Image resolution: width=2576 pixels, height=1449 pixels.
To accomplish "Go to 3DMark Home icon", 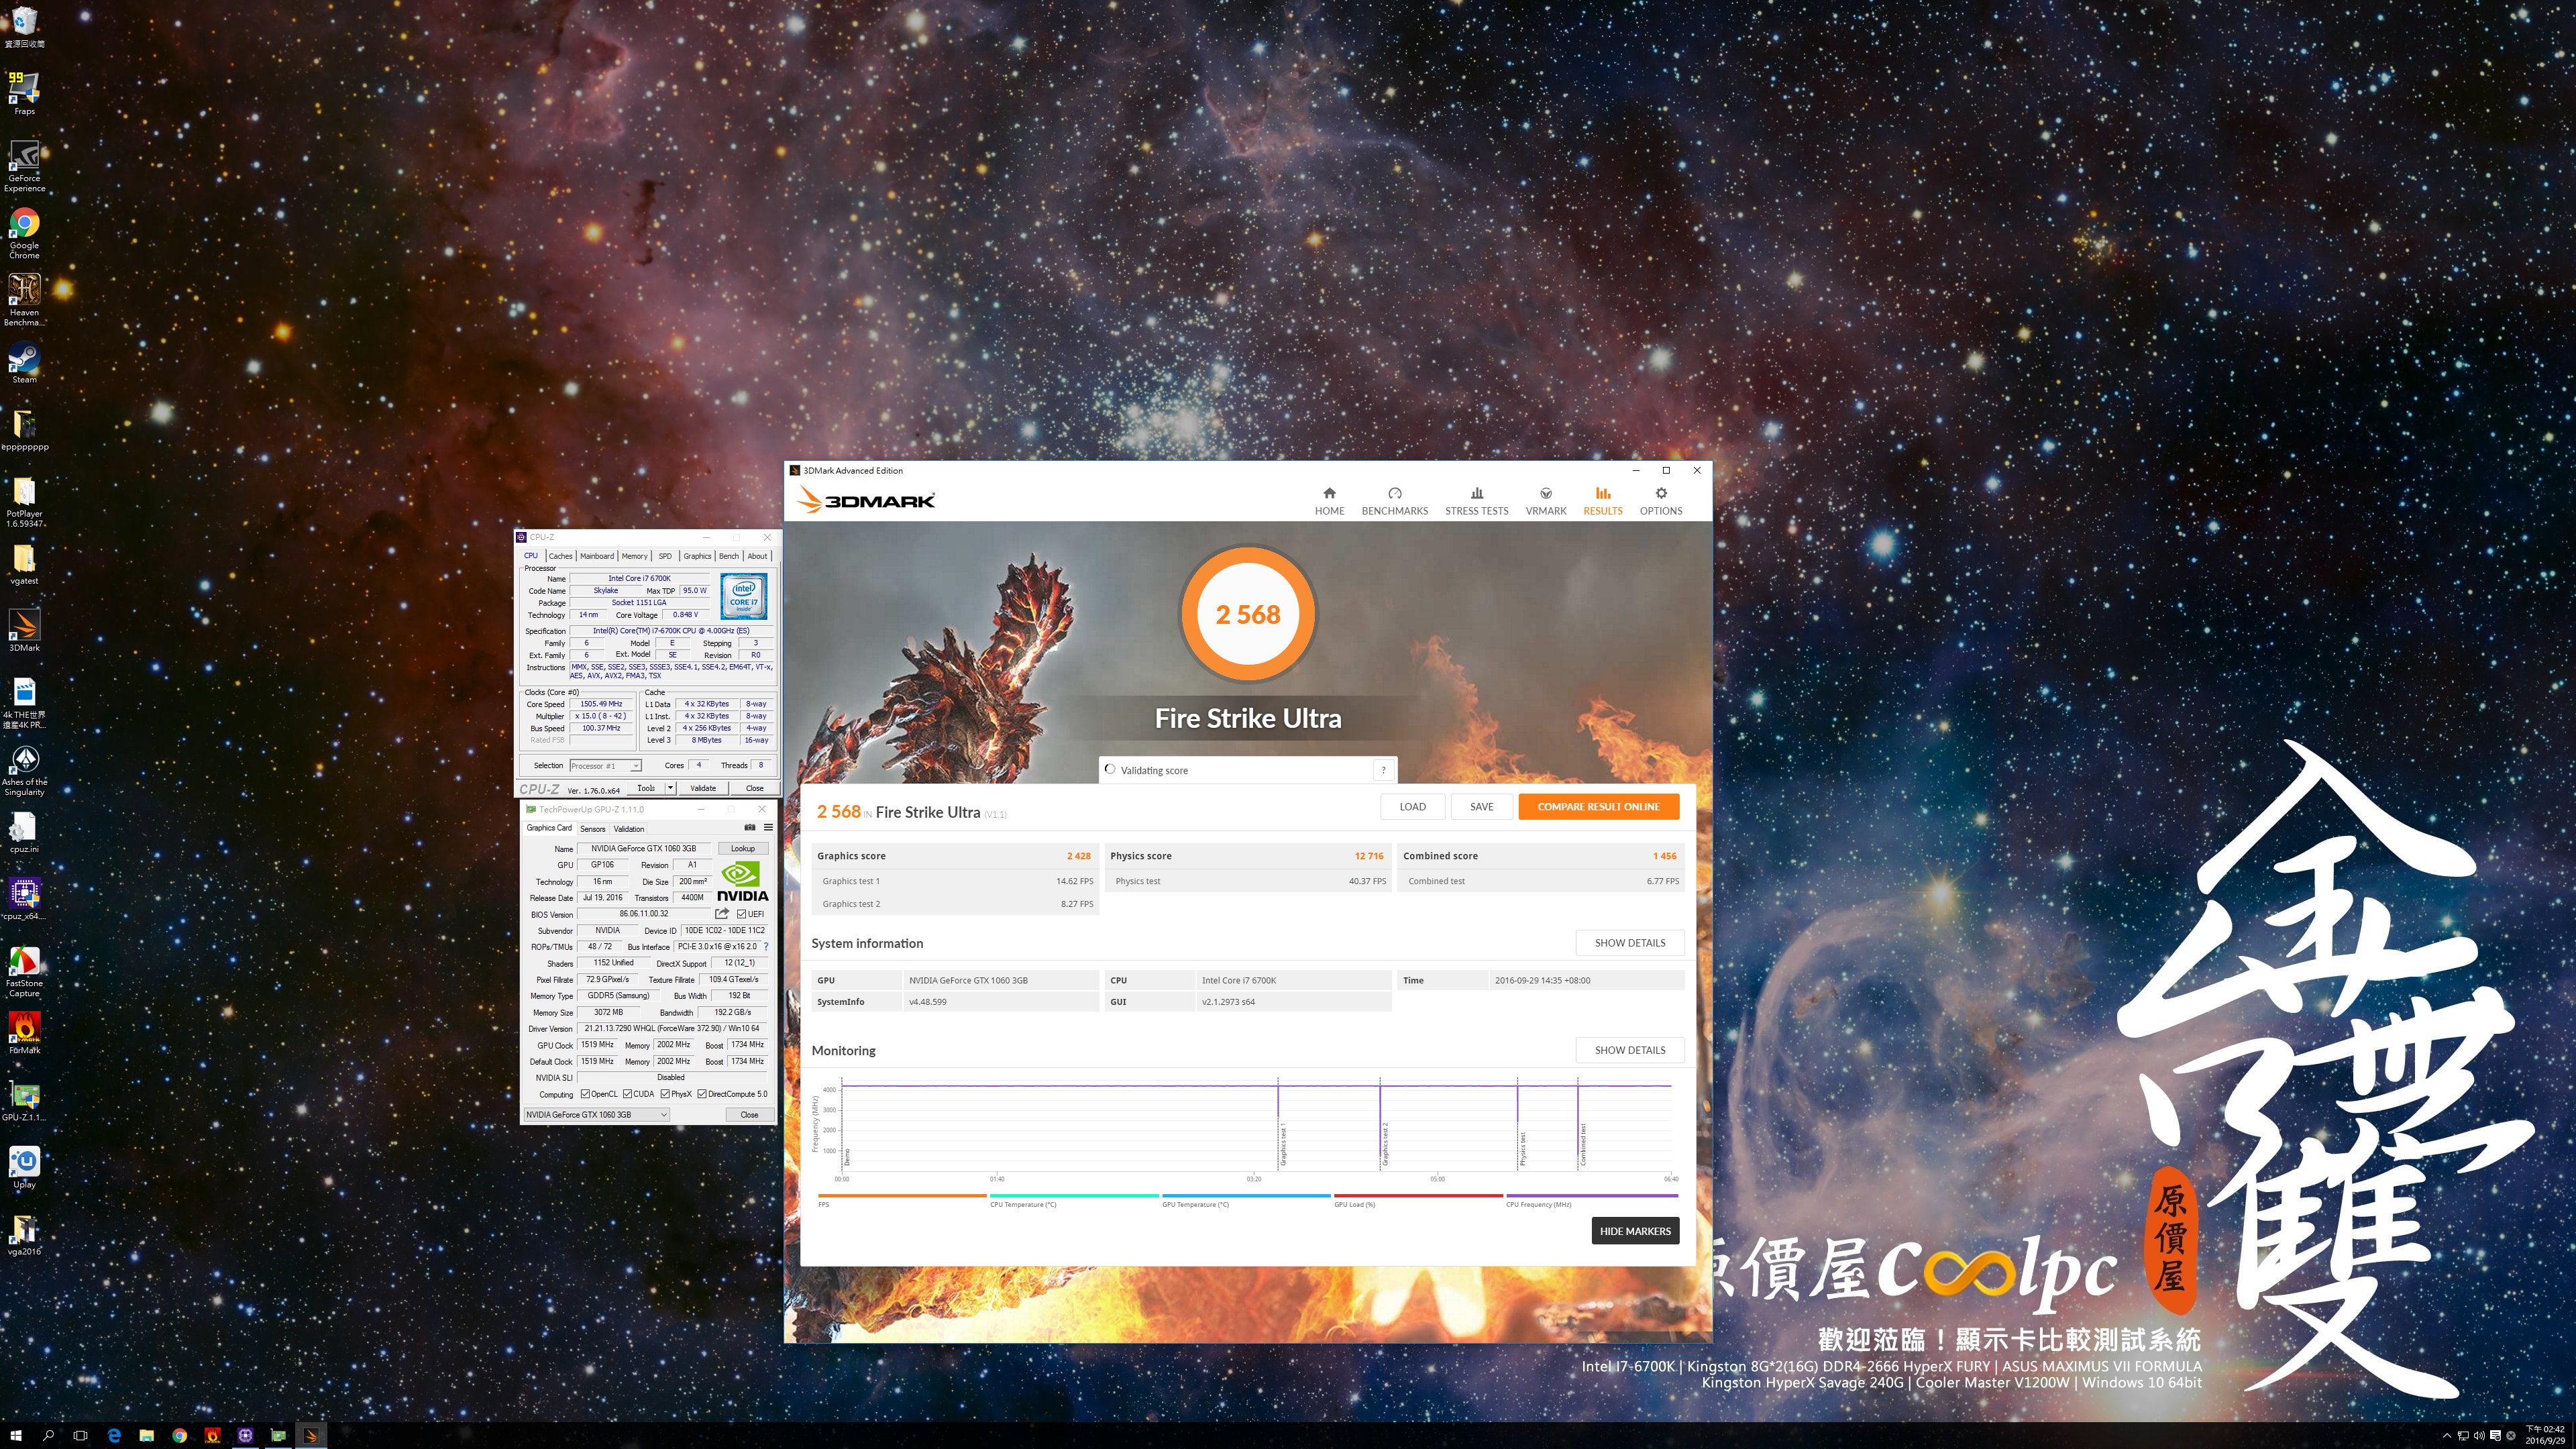I will (1329, 493).
